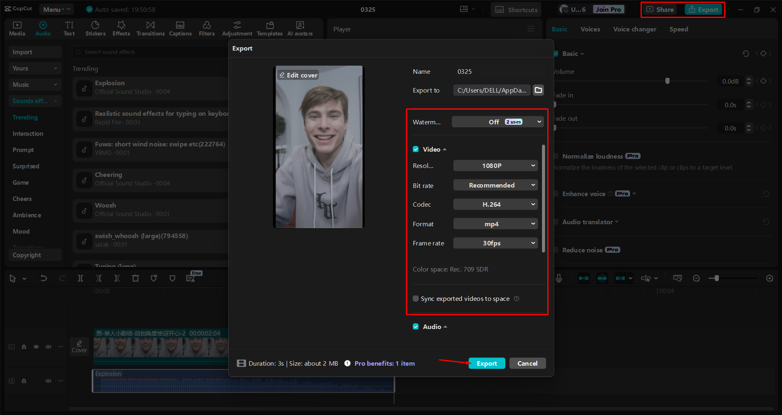Click the microphone icon to record voiceover
The height and width of the screenshot is (415, 782).
(558, 278)
